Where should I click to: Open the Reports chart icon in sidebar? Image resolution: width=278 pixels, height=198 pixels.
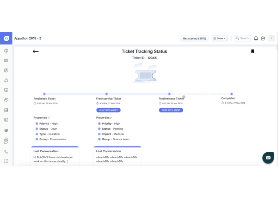click(x=6, y=120)
